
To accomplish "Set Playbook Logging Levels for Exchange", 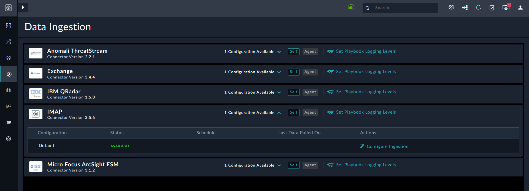I will (361, 72).
